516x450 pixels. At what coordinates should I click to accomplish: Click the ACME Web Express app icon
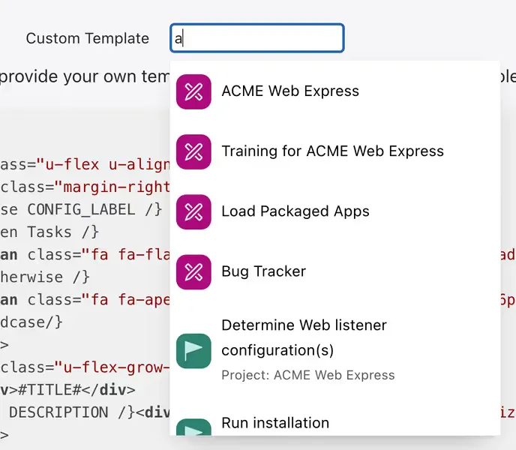[x=193, y=91]
